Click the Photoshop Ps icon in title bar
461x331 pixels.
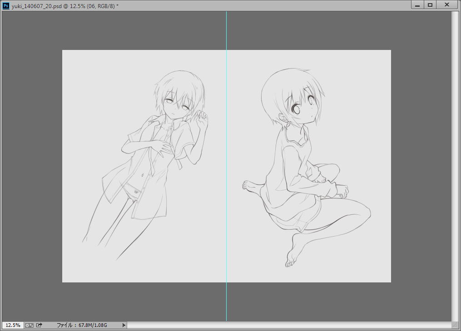5,5
